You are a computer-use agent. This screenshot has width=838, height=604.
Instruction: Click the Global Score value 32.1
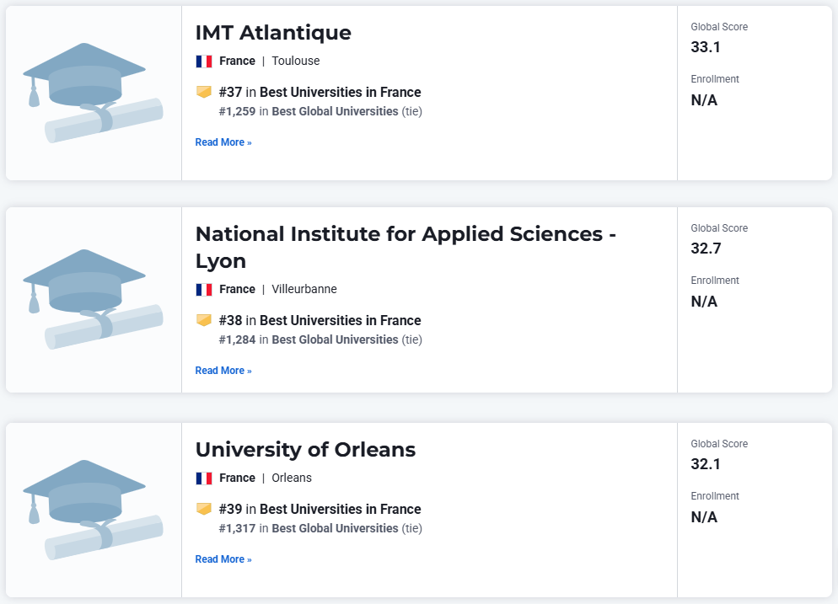[x=706, y=464]
